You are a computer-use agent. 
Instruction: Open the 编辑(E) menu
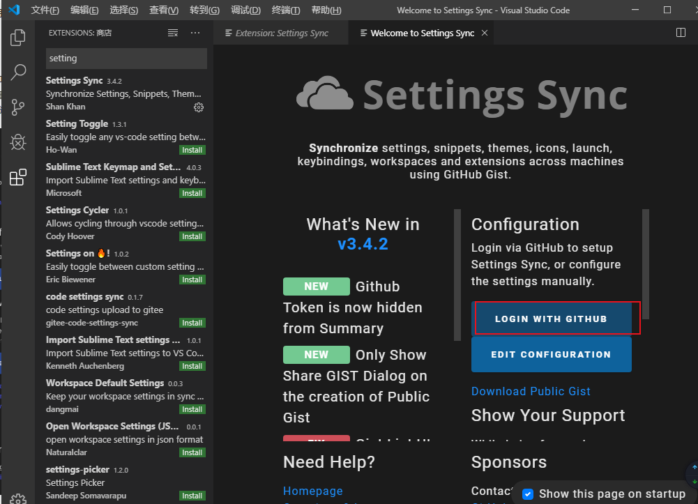tap(84, 10)
